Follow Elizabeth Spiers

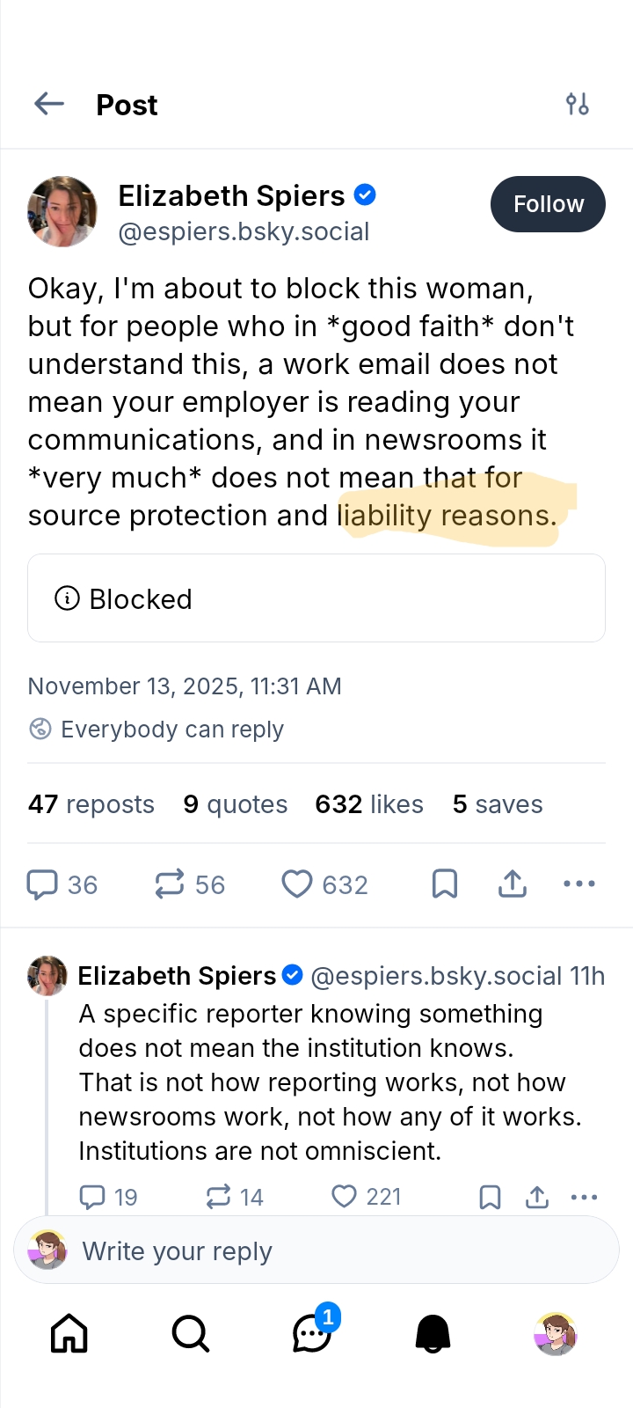pos(548,204)
